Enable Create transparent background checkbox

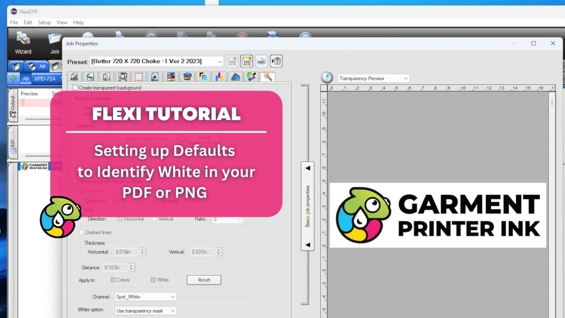(x=75, y=88)
